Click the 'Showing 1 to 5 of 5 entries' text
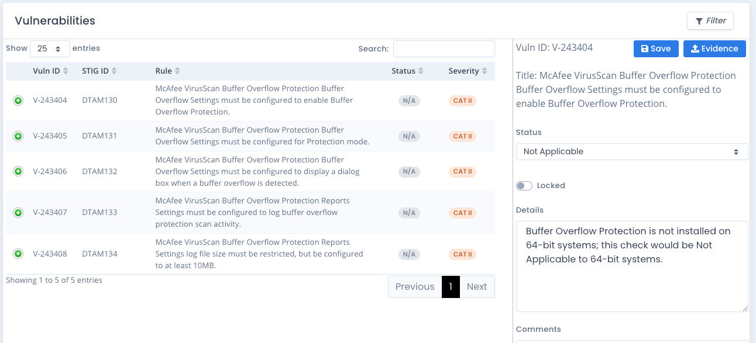 [54, 280]
